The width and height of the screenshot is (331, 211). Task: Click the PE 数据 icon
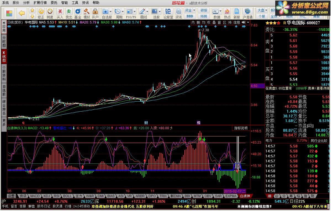(x=215, y=11)
